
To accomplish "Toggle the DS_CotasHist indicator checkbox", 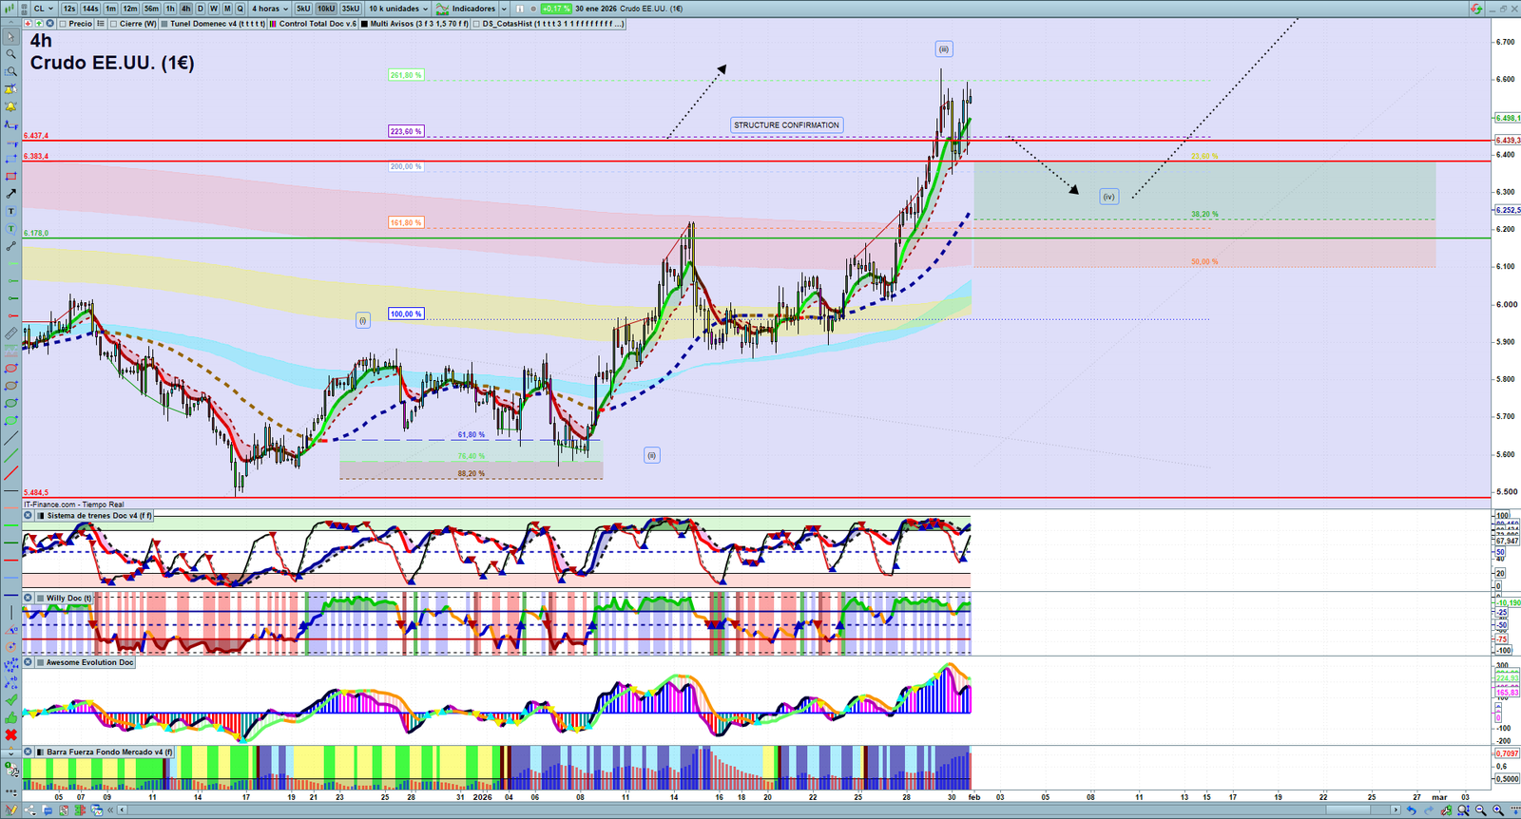I will coord(476,24).
